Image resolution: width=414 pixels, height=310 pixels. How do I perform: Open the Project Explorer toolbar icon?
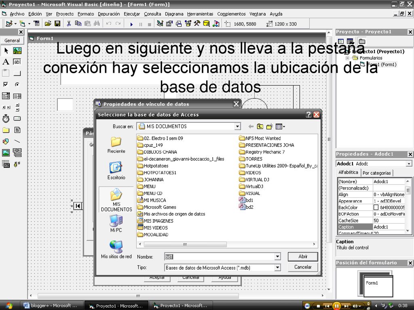coord(160,24)
